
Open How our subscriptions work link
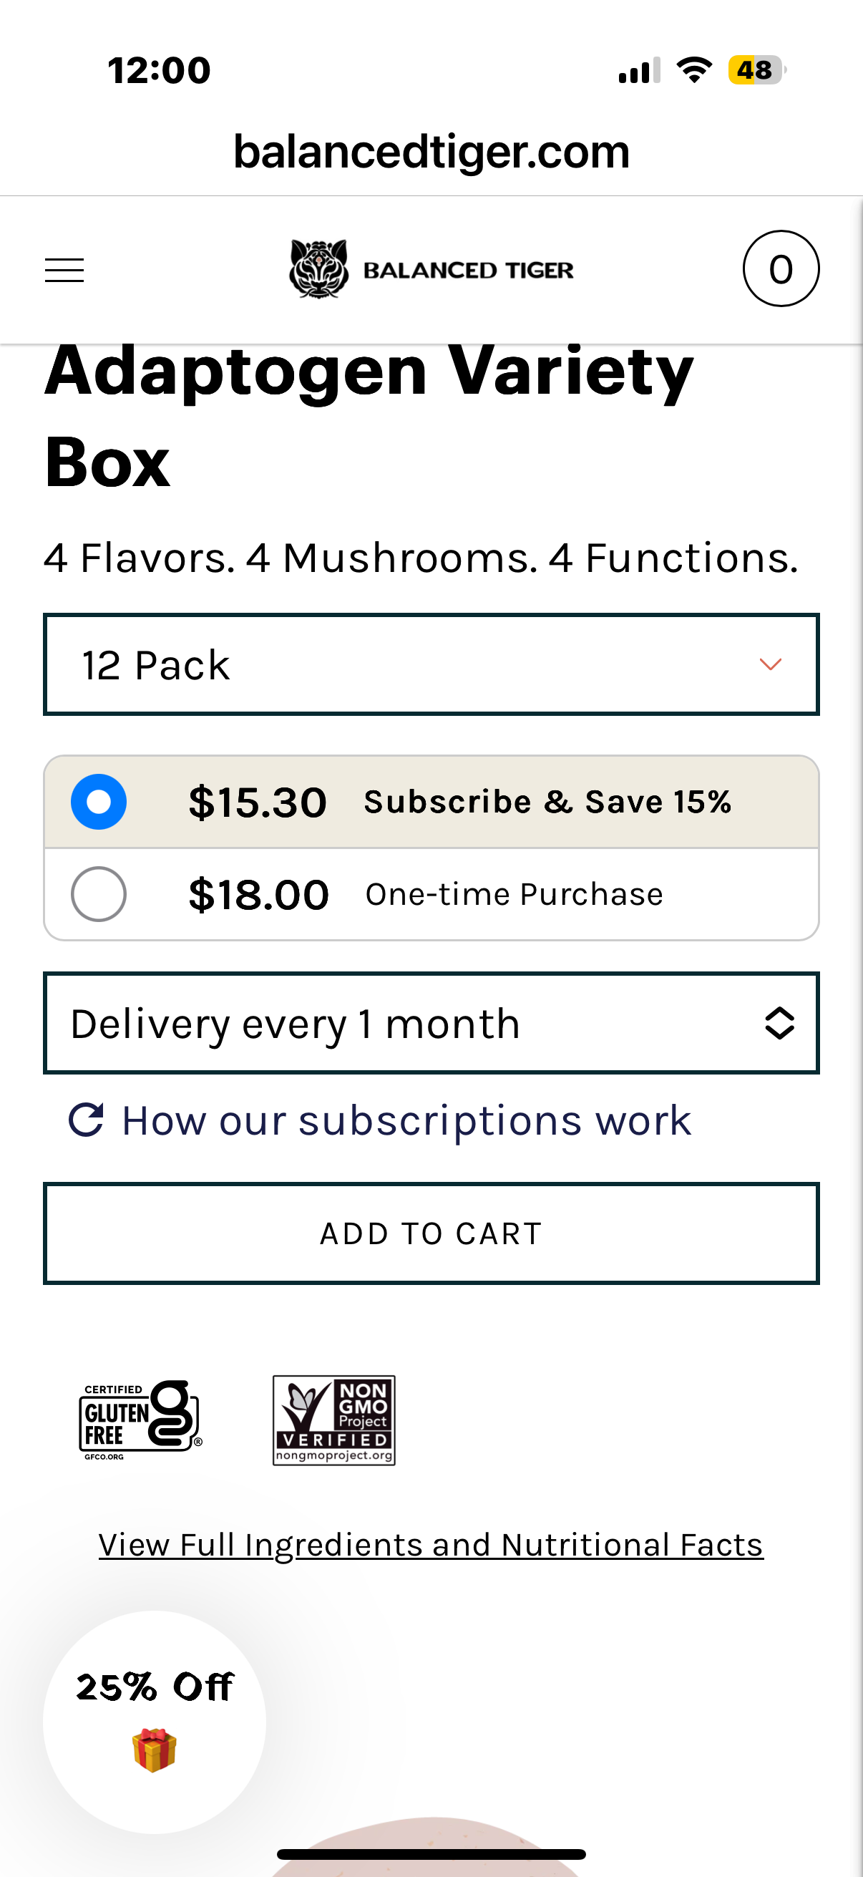point(406,1120)
